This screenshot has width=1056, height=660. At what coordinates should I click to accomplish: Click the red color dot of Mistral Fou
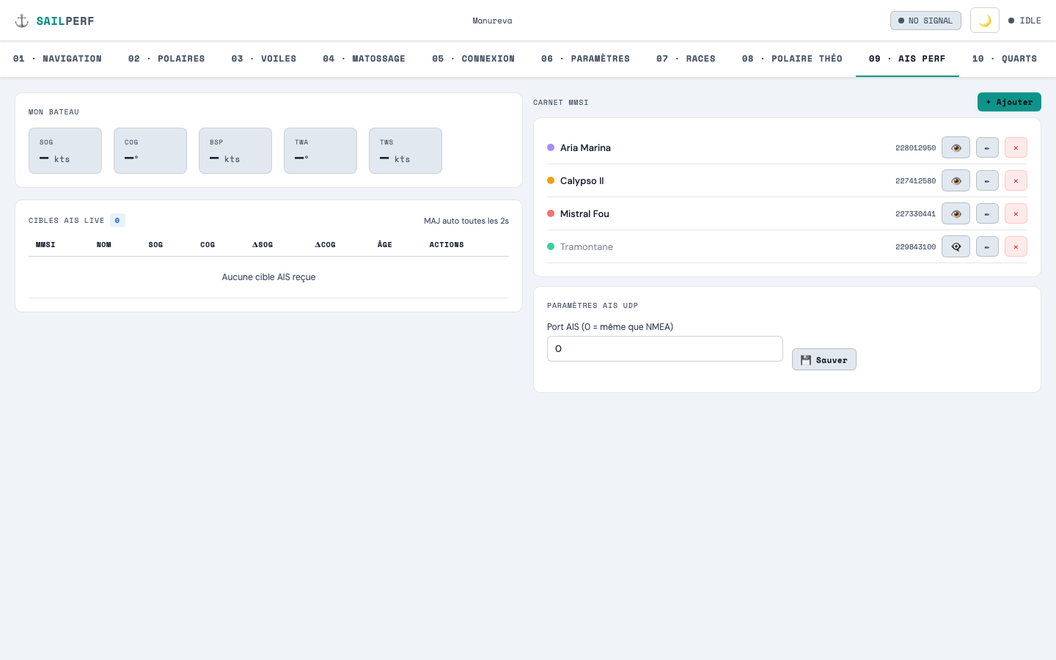(x=551, y=213)
